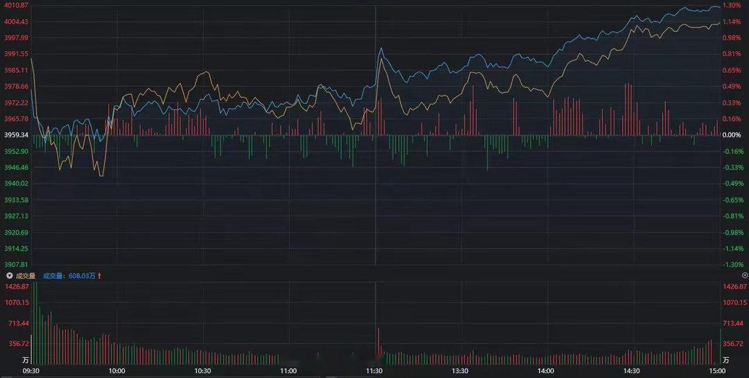Click the 14:30 time axis label
749x378 pixels.
632,371
